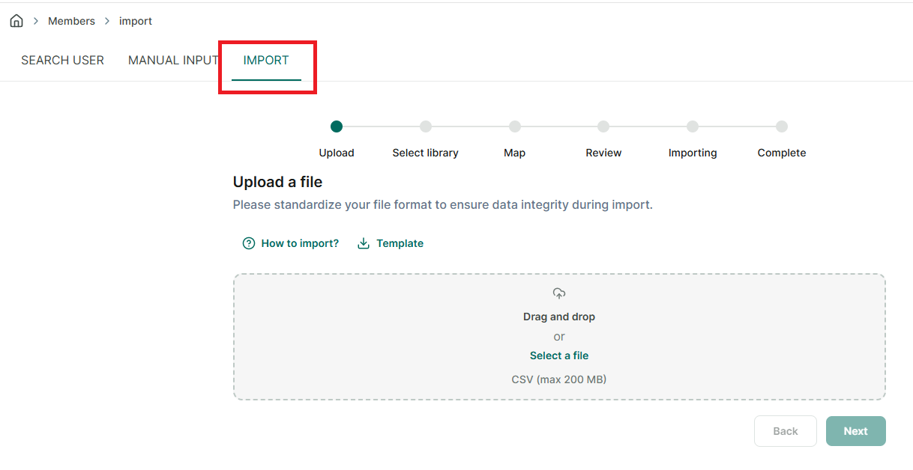Click Select a file link
This screenshot has width=913, height=470.
pyautogui.click(x=559, y=355)
